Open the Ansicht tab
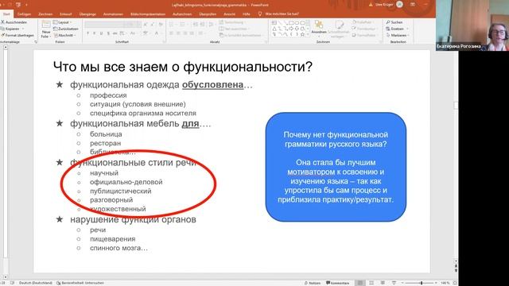 click(x=229, y=14)
